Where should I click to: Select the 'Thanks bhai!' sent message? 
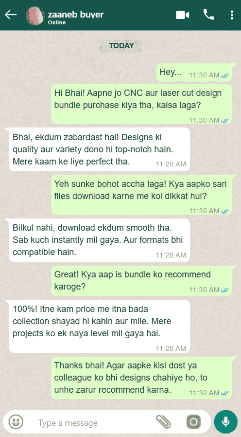142,378
